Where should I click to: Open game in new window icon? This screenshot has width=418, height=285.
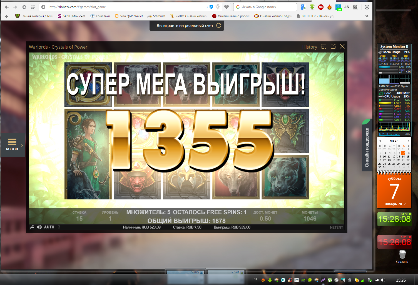[x=333, y=46]
